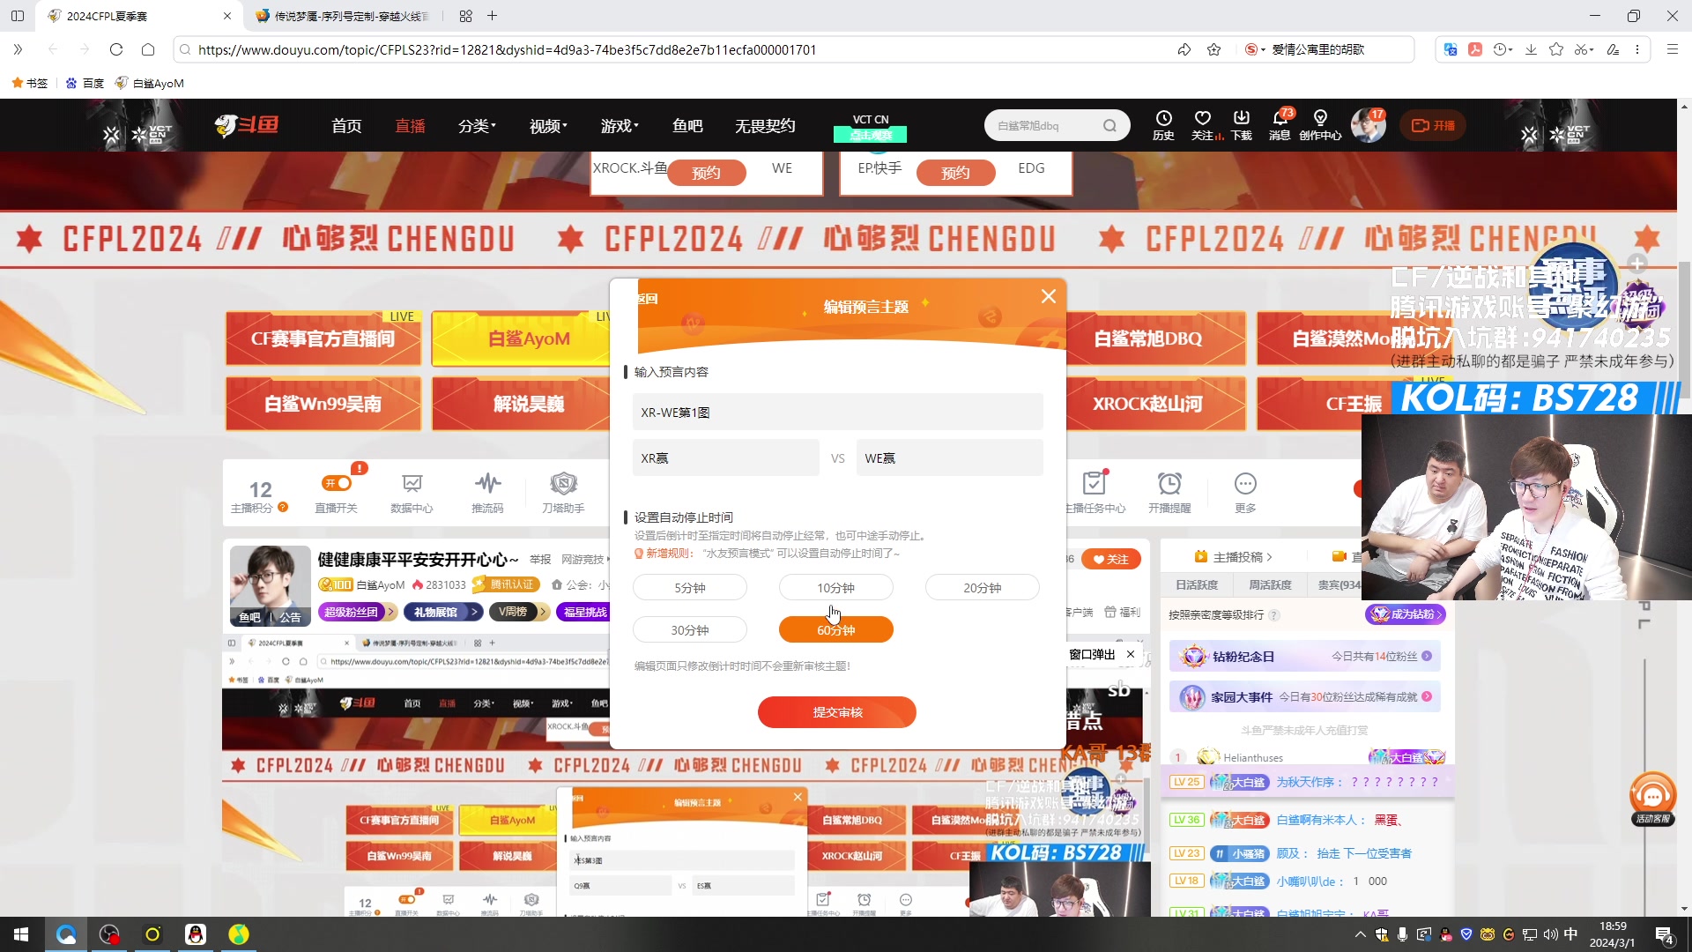Open the Sogou search engine dropdown
Image resolution: width=1692 pixels, height=952 pixels.
(x=1255, y=49)
